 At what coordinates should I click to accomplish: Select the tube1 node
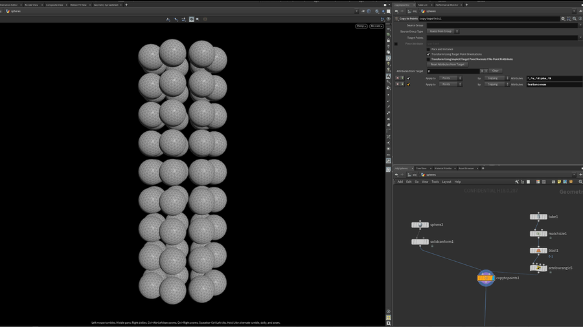(538, 216)
